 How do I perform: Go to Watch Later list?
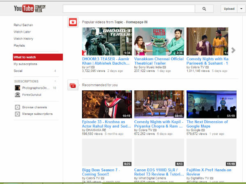pyautogui.click(x=22, y=32)
